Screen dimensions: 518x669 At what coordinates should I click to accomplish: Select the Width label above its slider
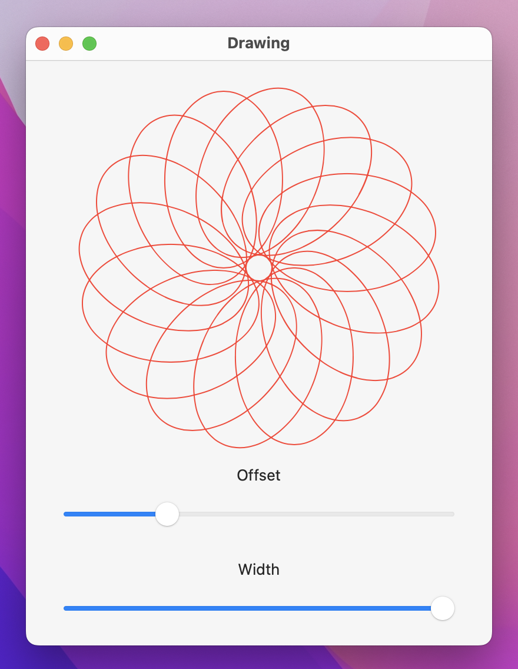click(x=258, y=569)
